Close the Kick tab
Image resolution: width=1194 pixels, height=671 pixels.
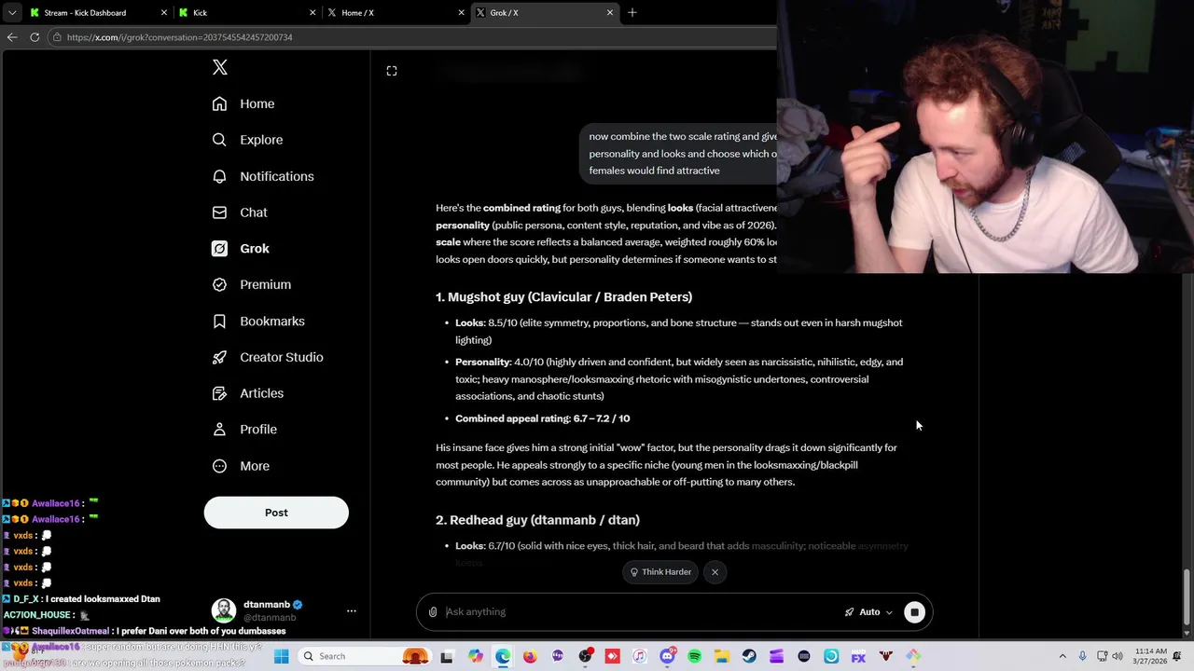pos(312,12)
